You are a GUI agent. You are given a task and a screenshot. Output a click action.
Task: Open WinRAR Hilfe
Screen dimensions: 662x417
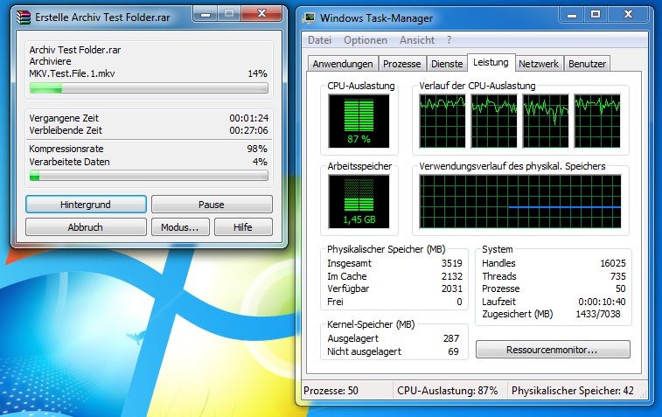click(x=243, y=227)
